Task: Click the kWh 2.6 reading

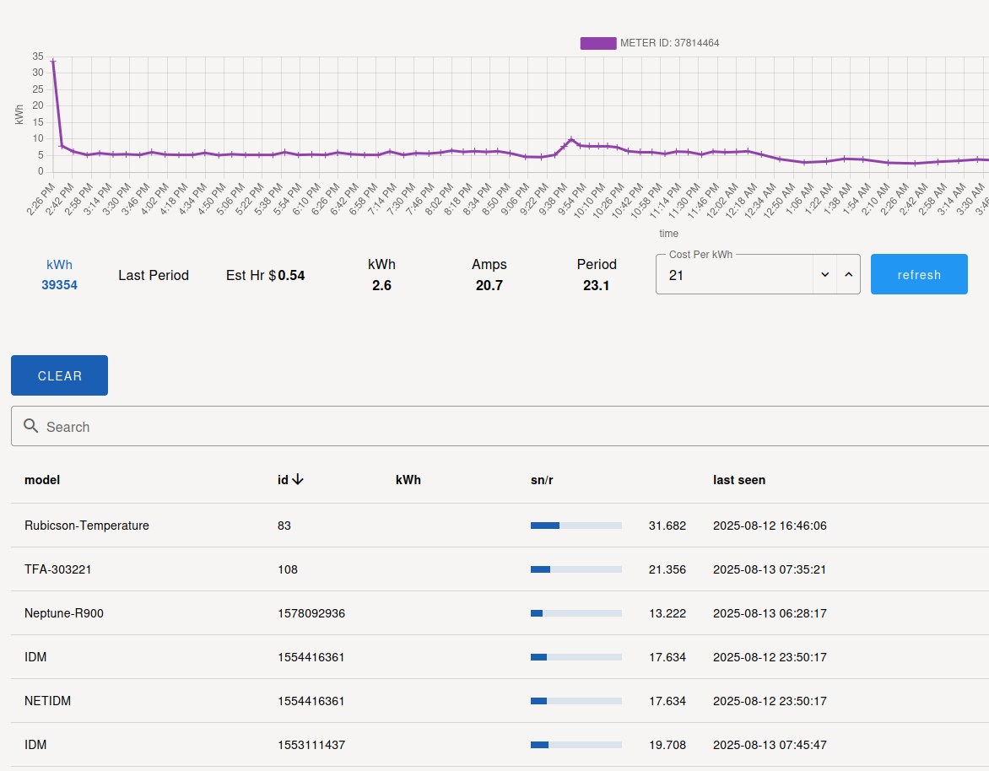Action: click(x=381, y=275)
